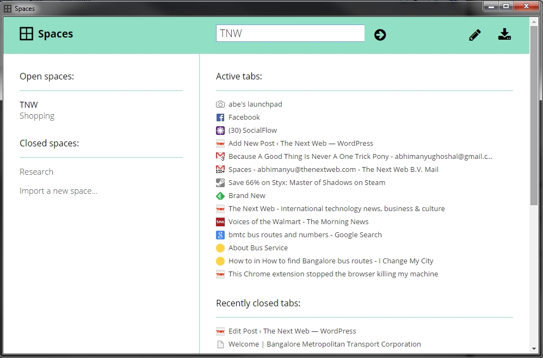Click the download export icon
Screen dimensions: 543x358
[x=504, y=35]
